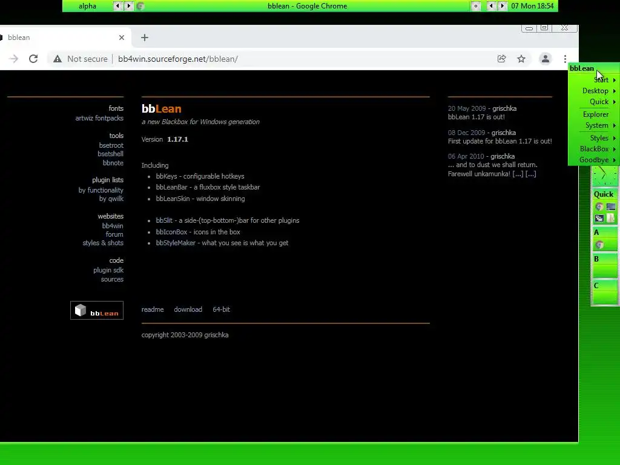Expand the BlackBox submenu
The height and width of the screenshot is (465, 620).
[593, 149]
